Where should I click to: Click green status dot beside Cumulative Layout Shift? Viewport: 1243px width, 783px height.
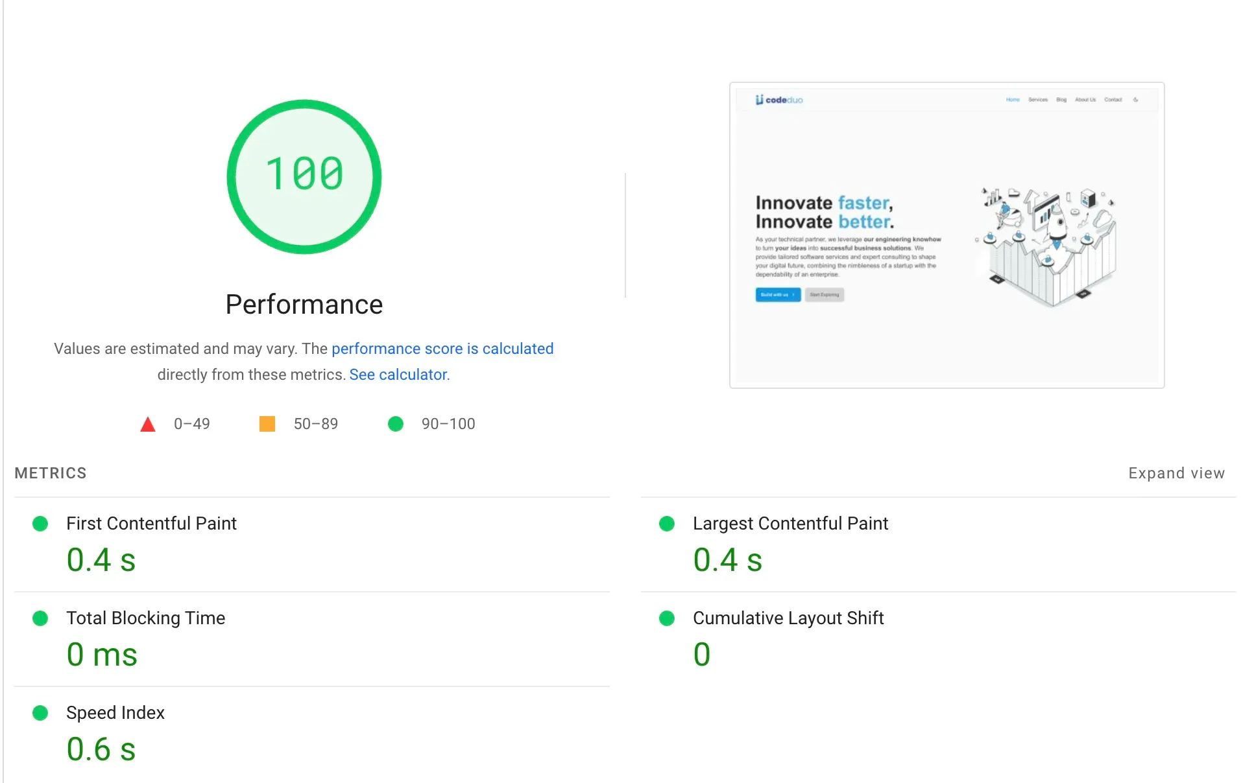[x=667, y=618]
